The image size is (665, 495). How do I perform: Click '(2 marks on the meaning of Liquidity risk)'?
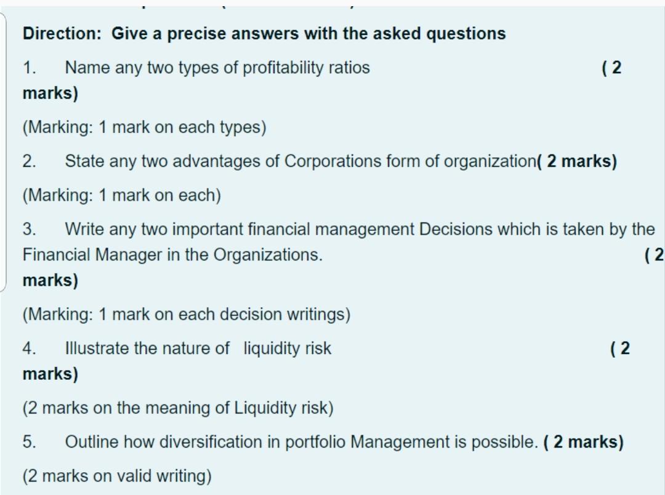178,408
